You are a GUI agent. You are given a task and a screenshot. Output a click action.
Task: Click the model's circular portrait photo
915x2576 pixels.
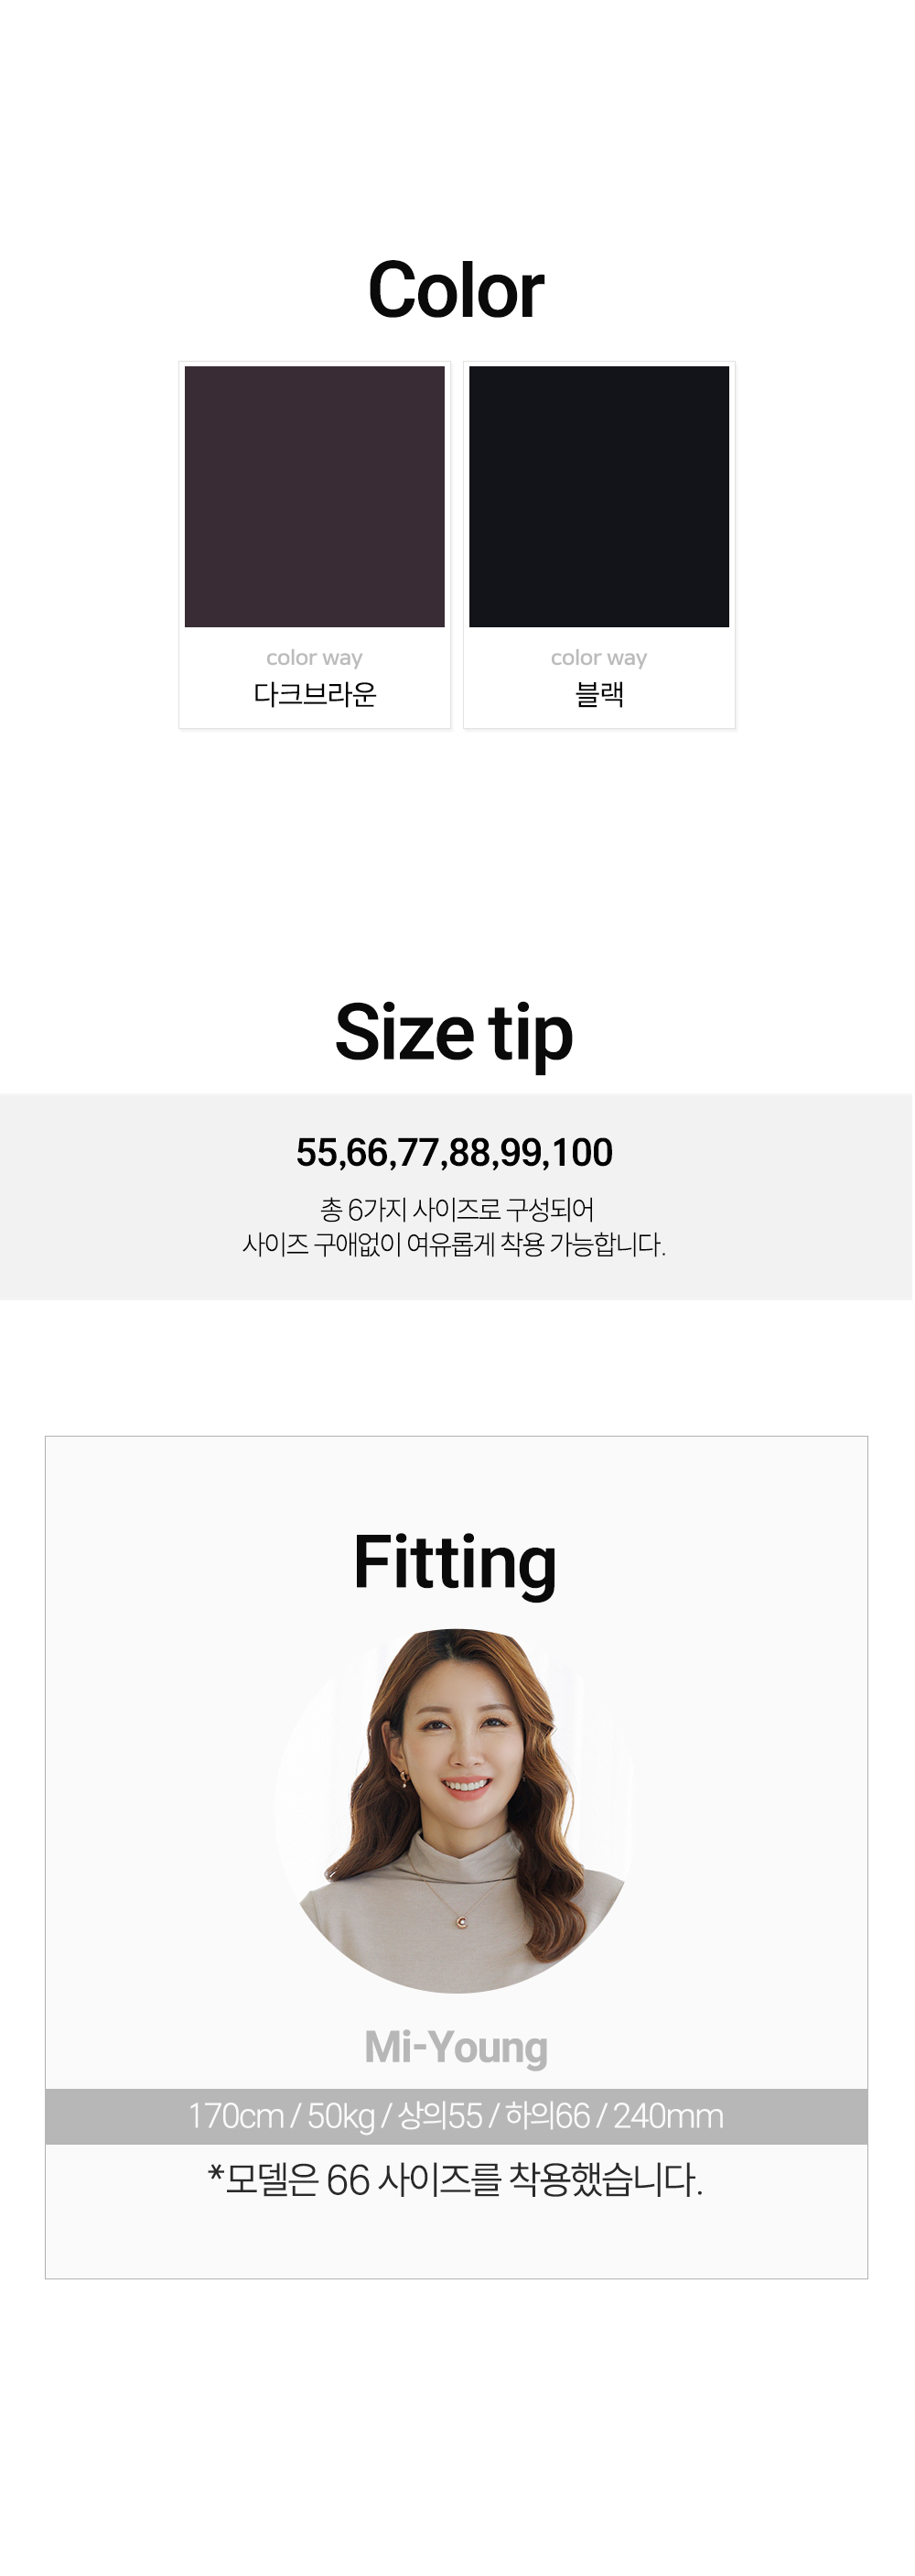coord(456,1810)
